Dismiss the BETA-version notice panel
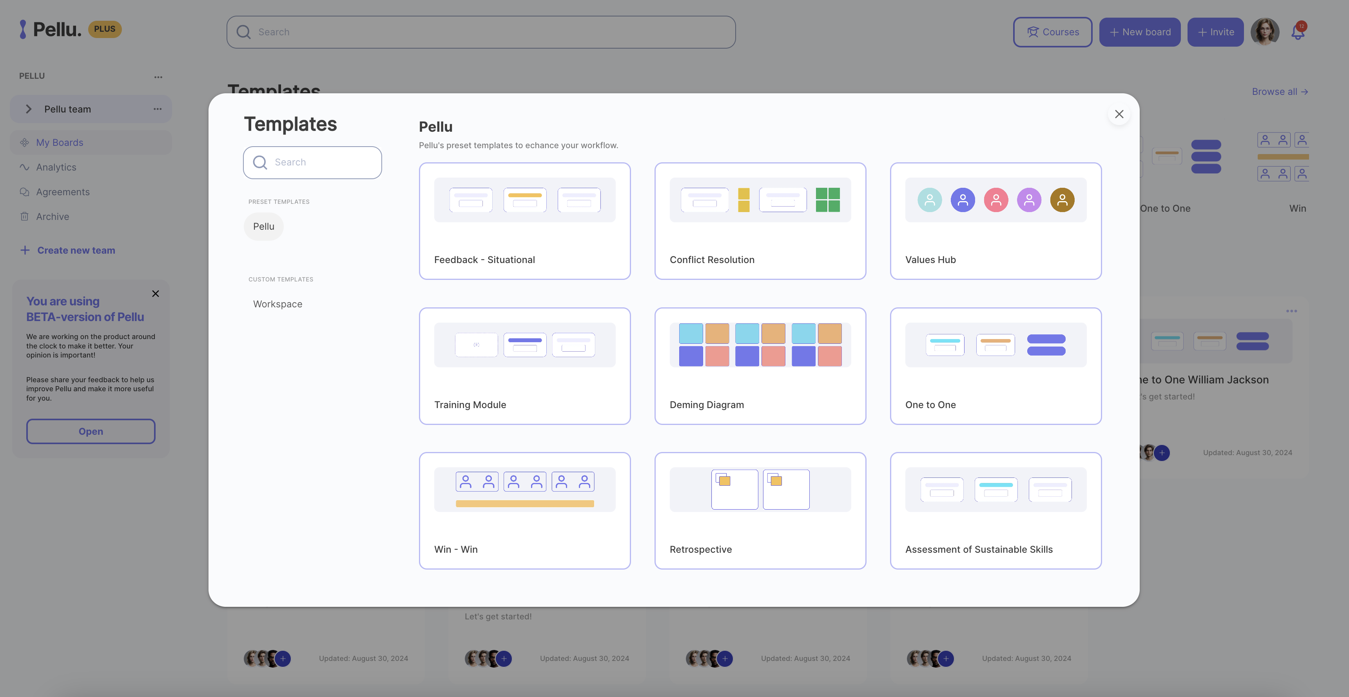This screenshot has width=1349, height=697. (x=156, y=294)
